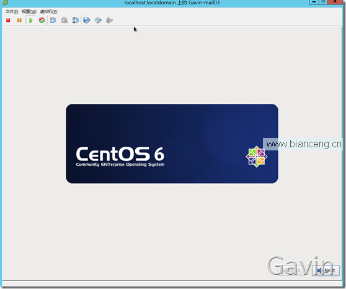Viewport: 346px width, 289px height.
Task: Maximize the Gavin-mail03 console window
Action: [x=323, y=2]
